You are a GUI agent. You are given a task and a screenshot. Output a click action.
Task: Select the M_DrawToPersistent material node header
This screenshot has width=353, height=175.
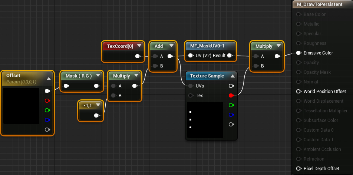323,4
